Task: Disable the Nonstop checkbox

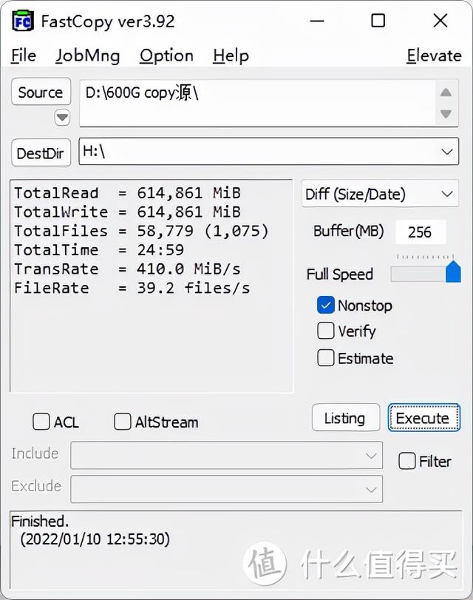Action: click(326, 306)
